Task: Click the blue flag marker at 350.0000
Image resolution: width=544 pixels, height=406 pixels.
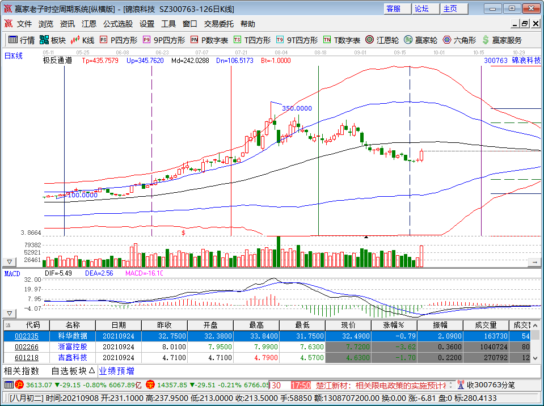Action: click(276, 103)
